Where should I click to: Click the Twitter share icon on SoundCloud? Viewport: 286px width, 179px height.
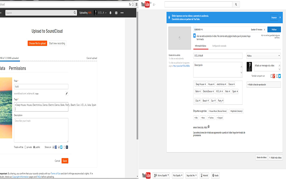61,147
